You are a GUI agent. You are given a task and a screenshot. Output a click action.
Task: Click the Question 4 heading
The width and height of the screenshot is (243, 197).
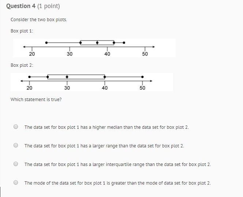pos(33,6)
